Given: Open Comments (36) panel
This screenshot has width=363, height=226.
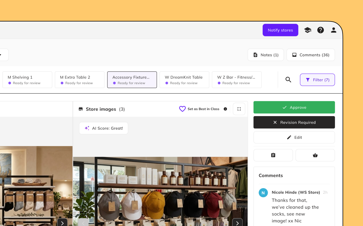Looking at the screenshot, I should [311, 55].
